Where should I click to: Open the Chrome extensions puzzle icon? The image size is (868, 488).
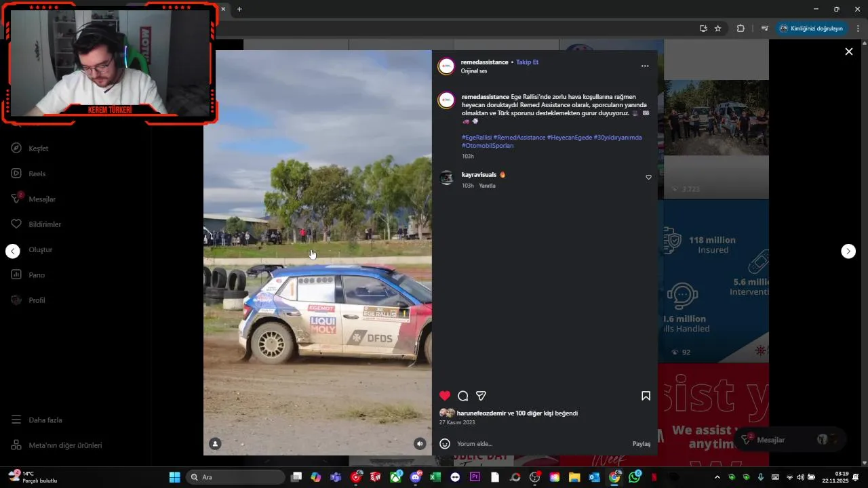point(741,28)
